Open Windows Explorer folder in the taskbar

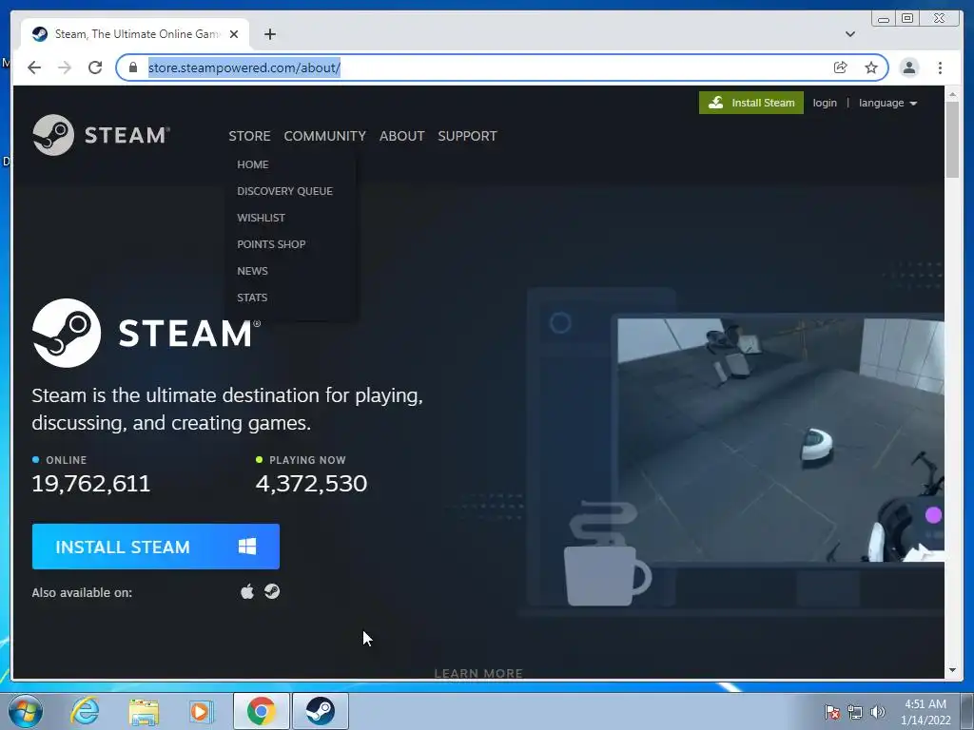tap(144, 711)
